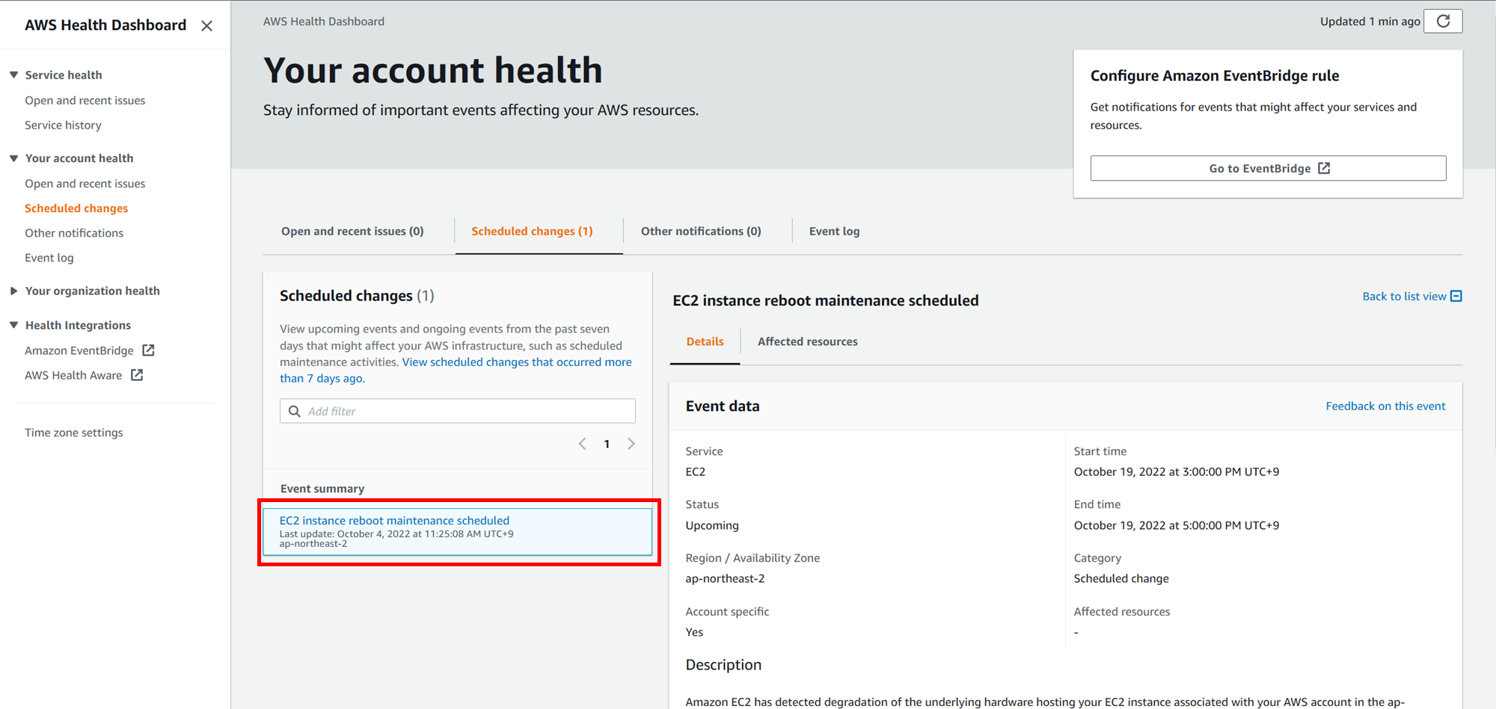Click Region value 'ap-northeast-2' in Event data

(x=725, y=578)
